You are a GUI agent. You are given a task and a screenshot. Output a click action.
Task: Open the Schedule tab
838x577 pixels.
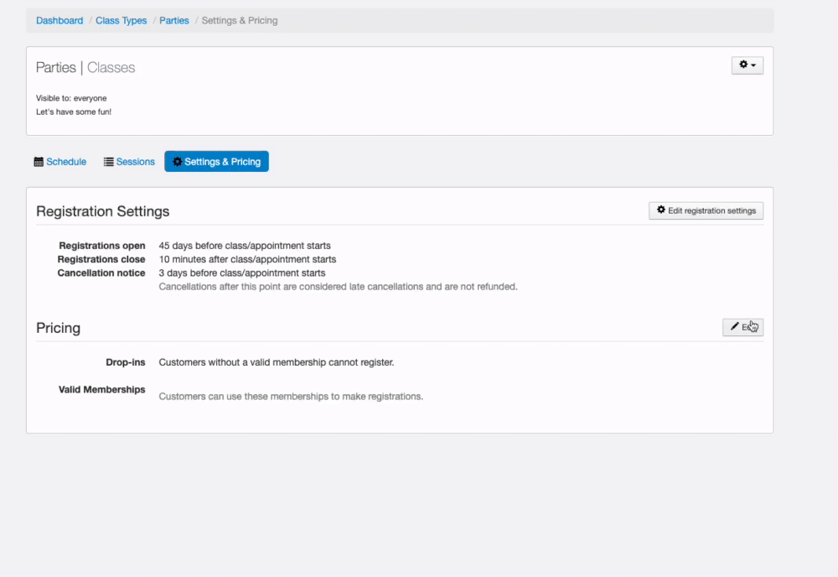pos(66,162)
